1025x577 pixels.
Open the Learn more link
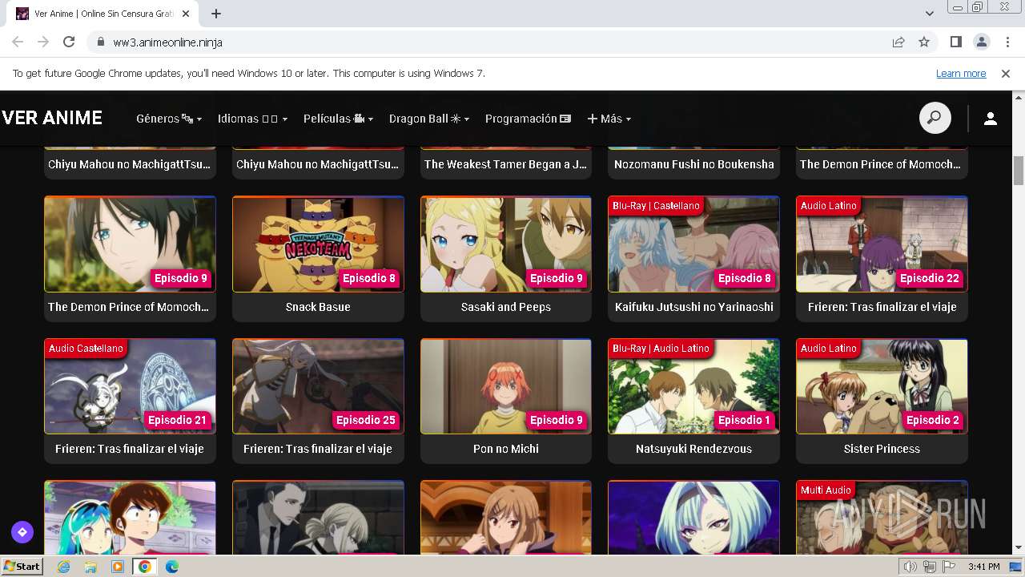961,74
